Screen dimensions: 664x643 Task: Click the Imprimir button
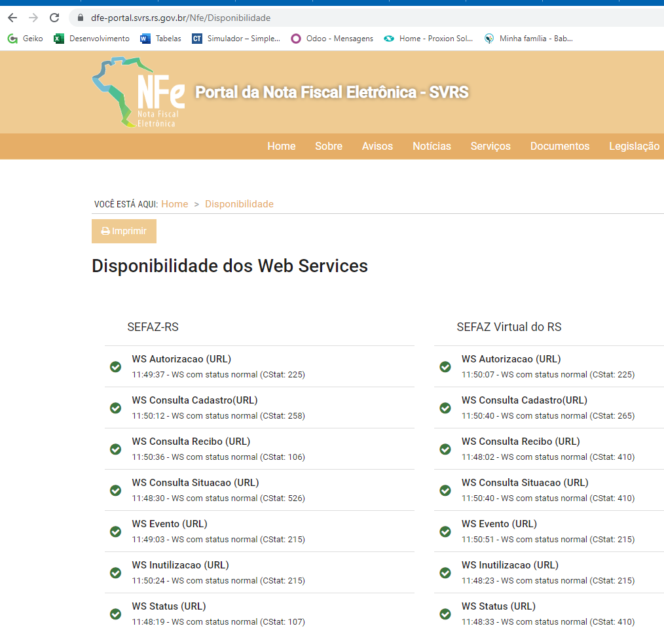coord(124,231)
